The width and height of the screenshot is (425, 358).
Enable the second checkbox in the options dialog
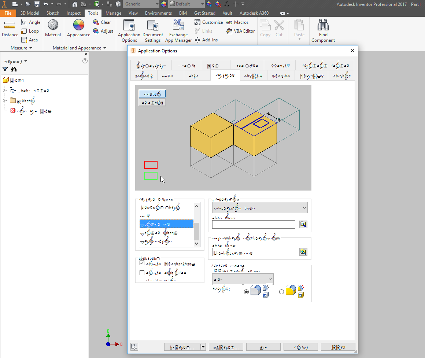click(142, 273)
